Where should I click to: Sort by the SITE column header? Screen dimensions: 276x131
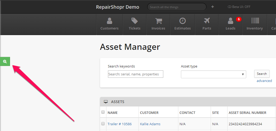click(x=216, y=113)
